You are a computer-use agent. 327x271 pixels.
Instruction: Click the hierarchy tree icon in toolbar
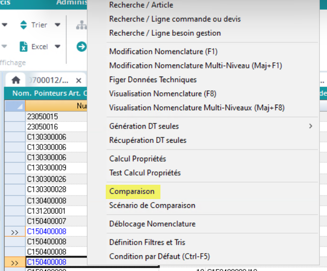click(x=82, y=25)
